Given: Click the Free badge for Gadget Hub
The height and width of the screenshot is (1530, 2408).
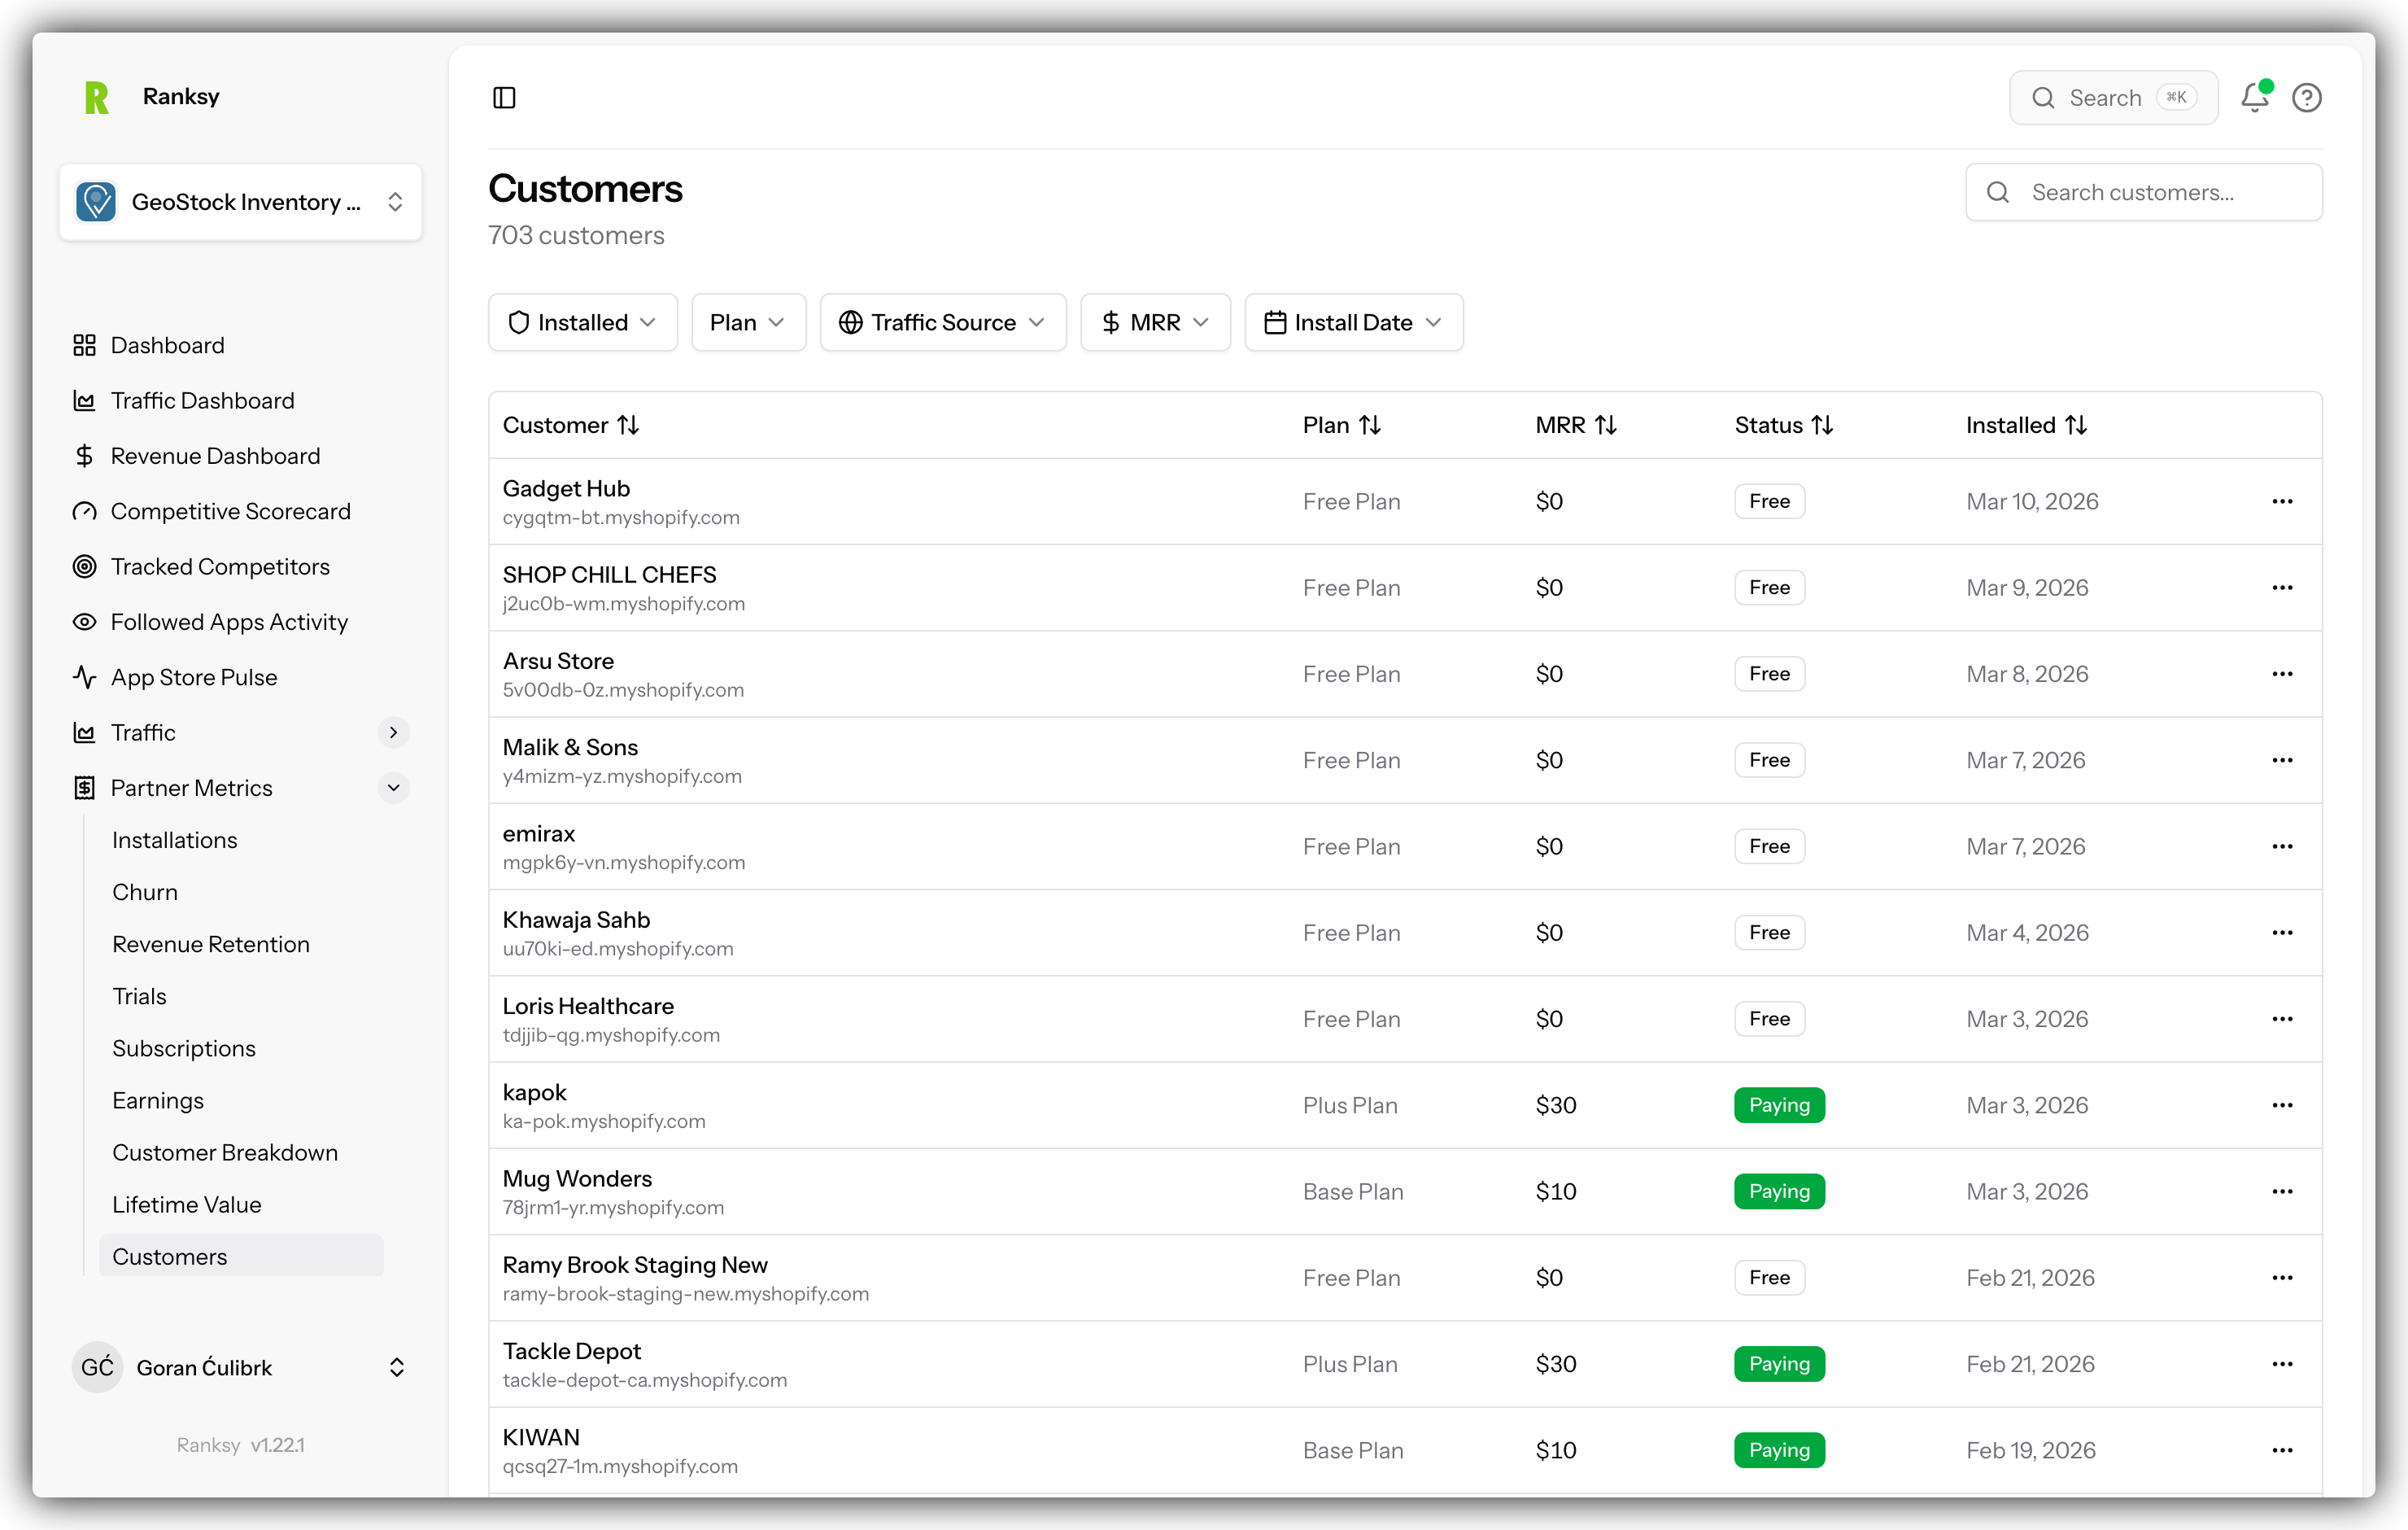Looking at the screenshot, I should click(1769, 501).
